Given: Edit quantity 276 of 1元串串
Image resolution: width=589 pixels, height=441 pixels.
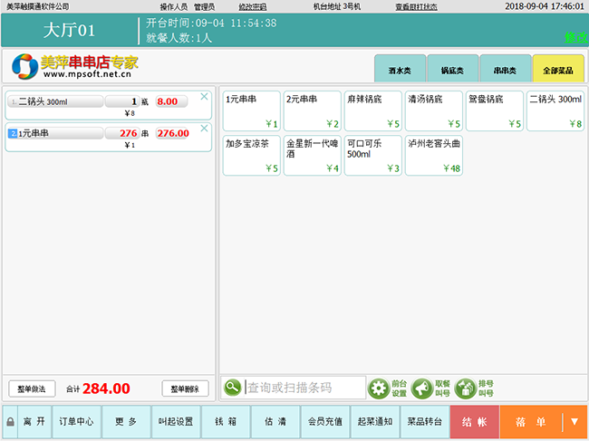Looking at the screenshot, I should point(126,133).
